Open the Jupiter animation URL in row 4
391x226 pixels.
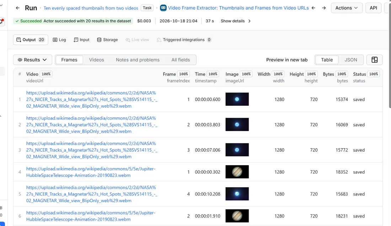coord(91,172)
